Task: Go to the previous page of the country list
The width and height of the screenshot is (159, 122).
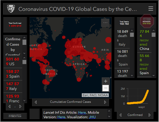Action: tap(9, 106)
